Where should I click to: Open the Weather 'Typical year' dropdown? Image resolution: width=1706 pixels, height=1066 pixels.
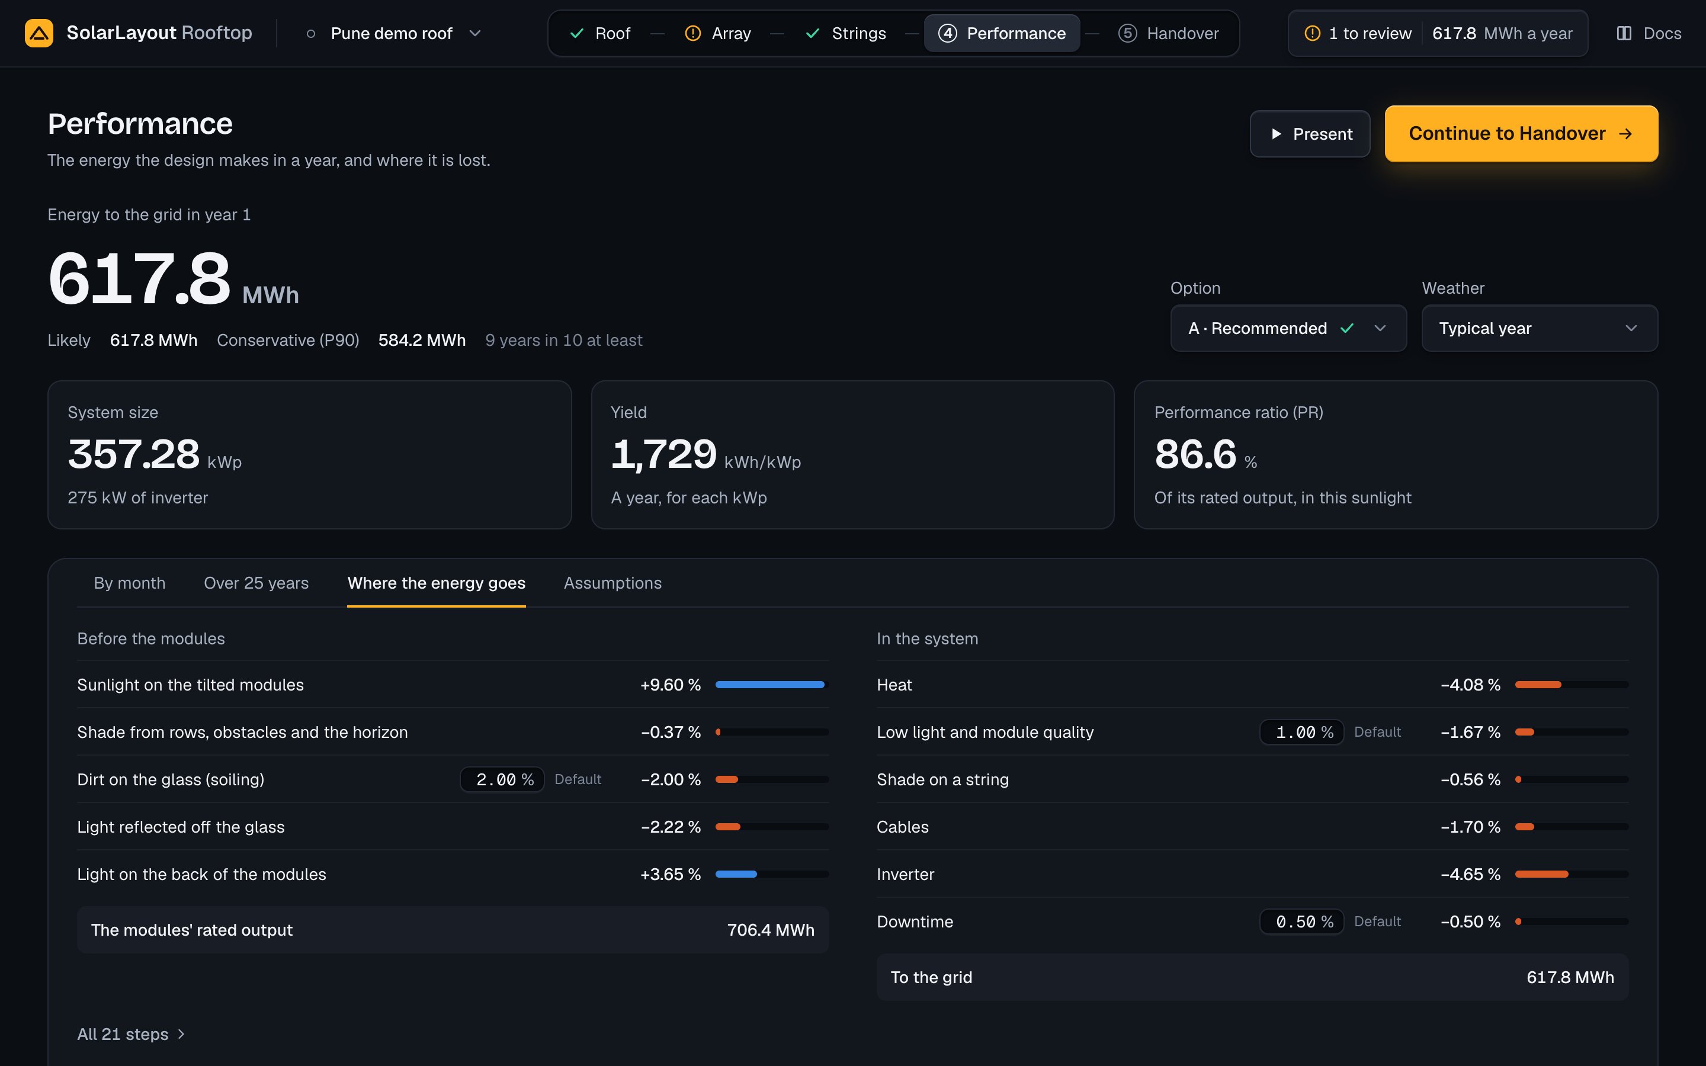pyautogui.click(x=1539, y=329)
